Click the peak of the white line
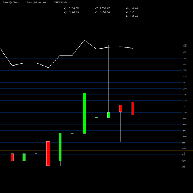Screen dimensions: 193x193 (85, 40)
